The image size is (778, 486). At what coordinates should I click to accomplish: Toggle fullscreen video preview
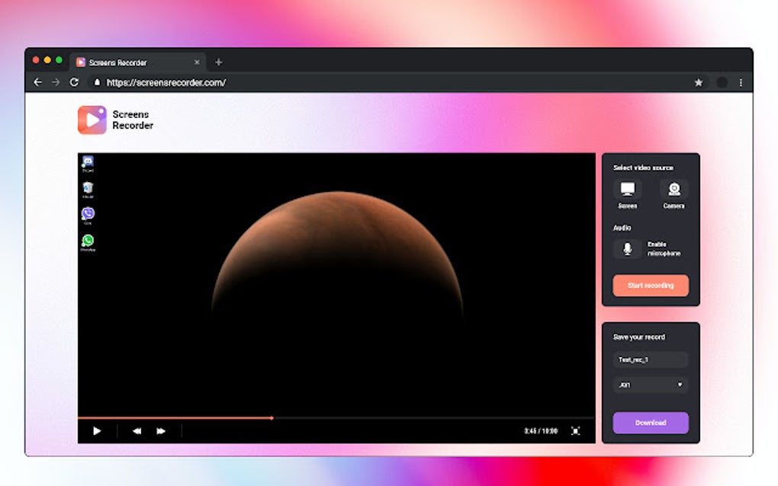576,431
